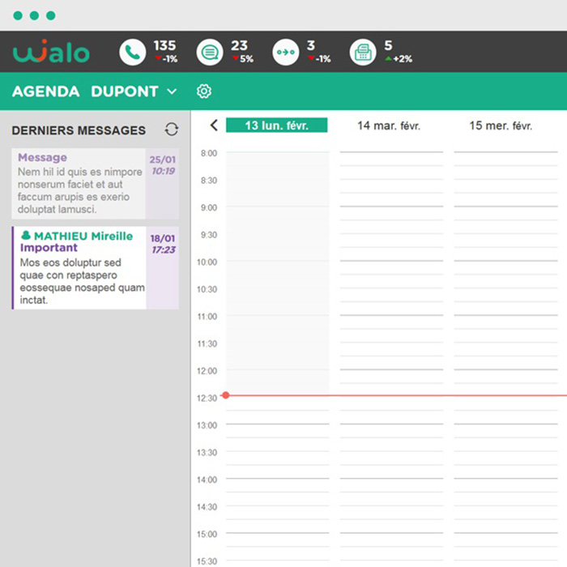Image resolution: width=567 pixels, height=567 pixels.
Task: Refresh the Derniers Messages list
Action: tap(172, 130)
